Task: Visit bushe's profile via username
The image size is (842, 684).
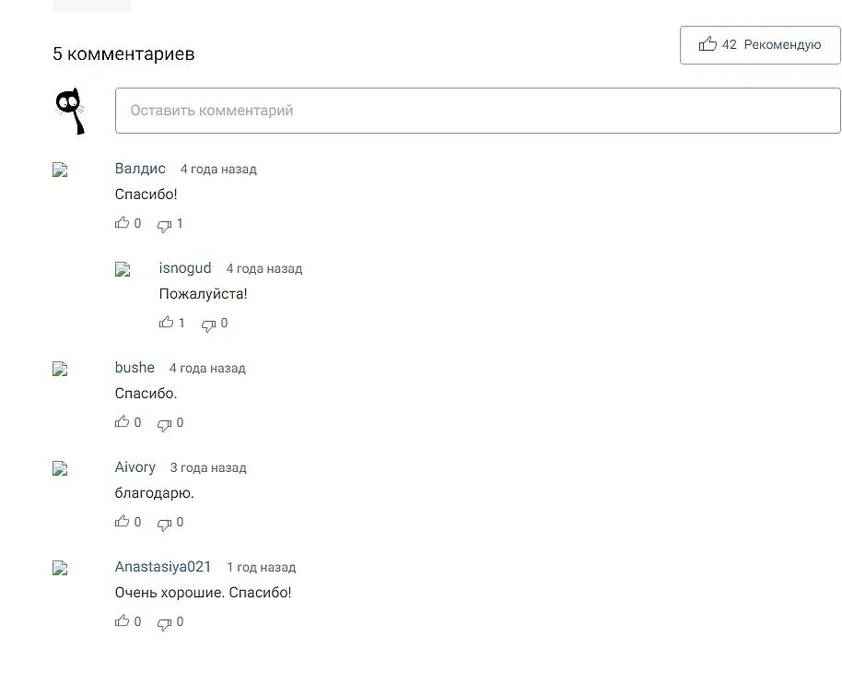Action: pyautogui.click(x=134, y=368)
